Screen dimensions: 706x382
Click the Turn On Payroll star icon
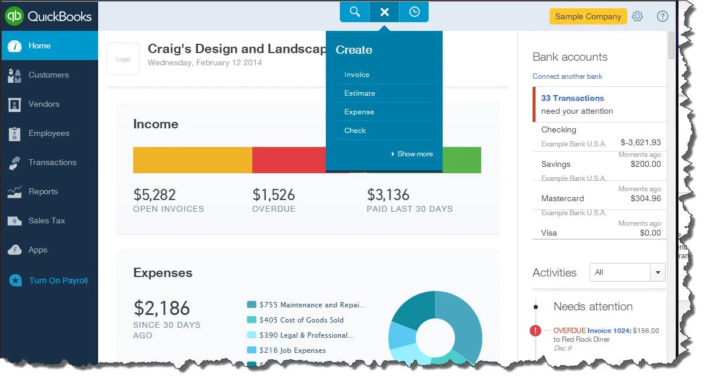(x=15, y=281)
